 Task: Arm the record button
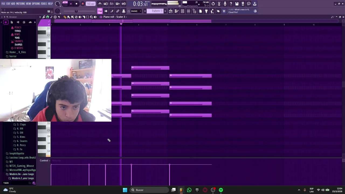(82, 4)
